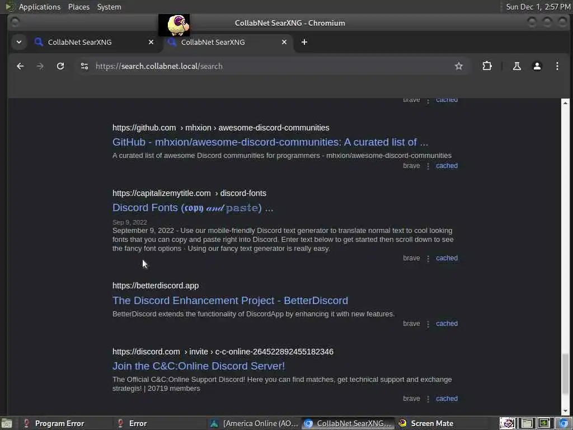Screen dimensions: 573x430
Task: Open cached version of C&C:Online result
Action: pyautogui.click(x=447, y=399)
